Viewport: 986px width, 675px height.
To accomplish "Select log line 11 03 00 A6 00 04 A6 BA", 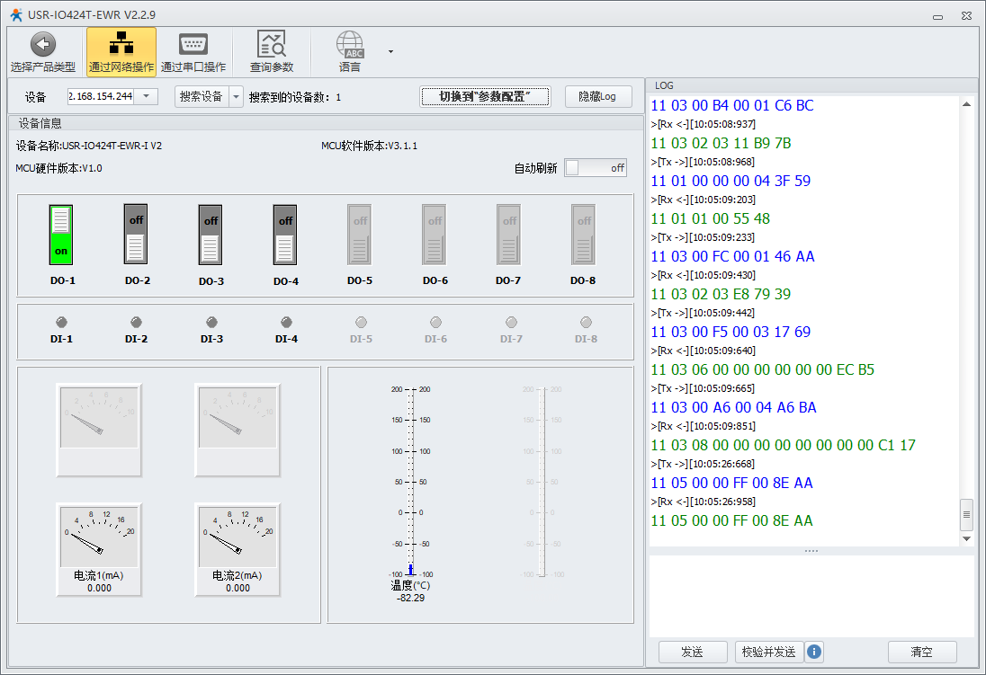I will click(733, 407).
